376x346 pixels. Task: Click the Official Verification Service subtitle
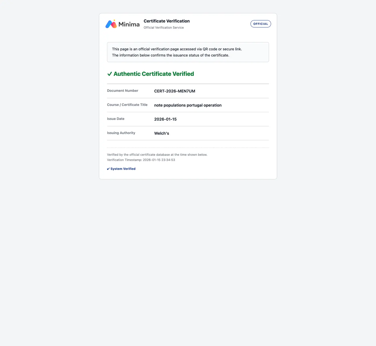pyautogui.click(x=163, y=28)
